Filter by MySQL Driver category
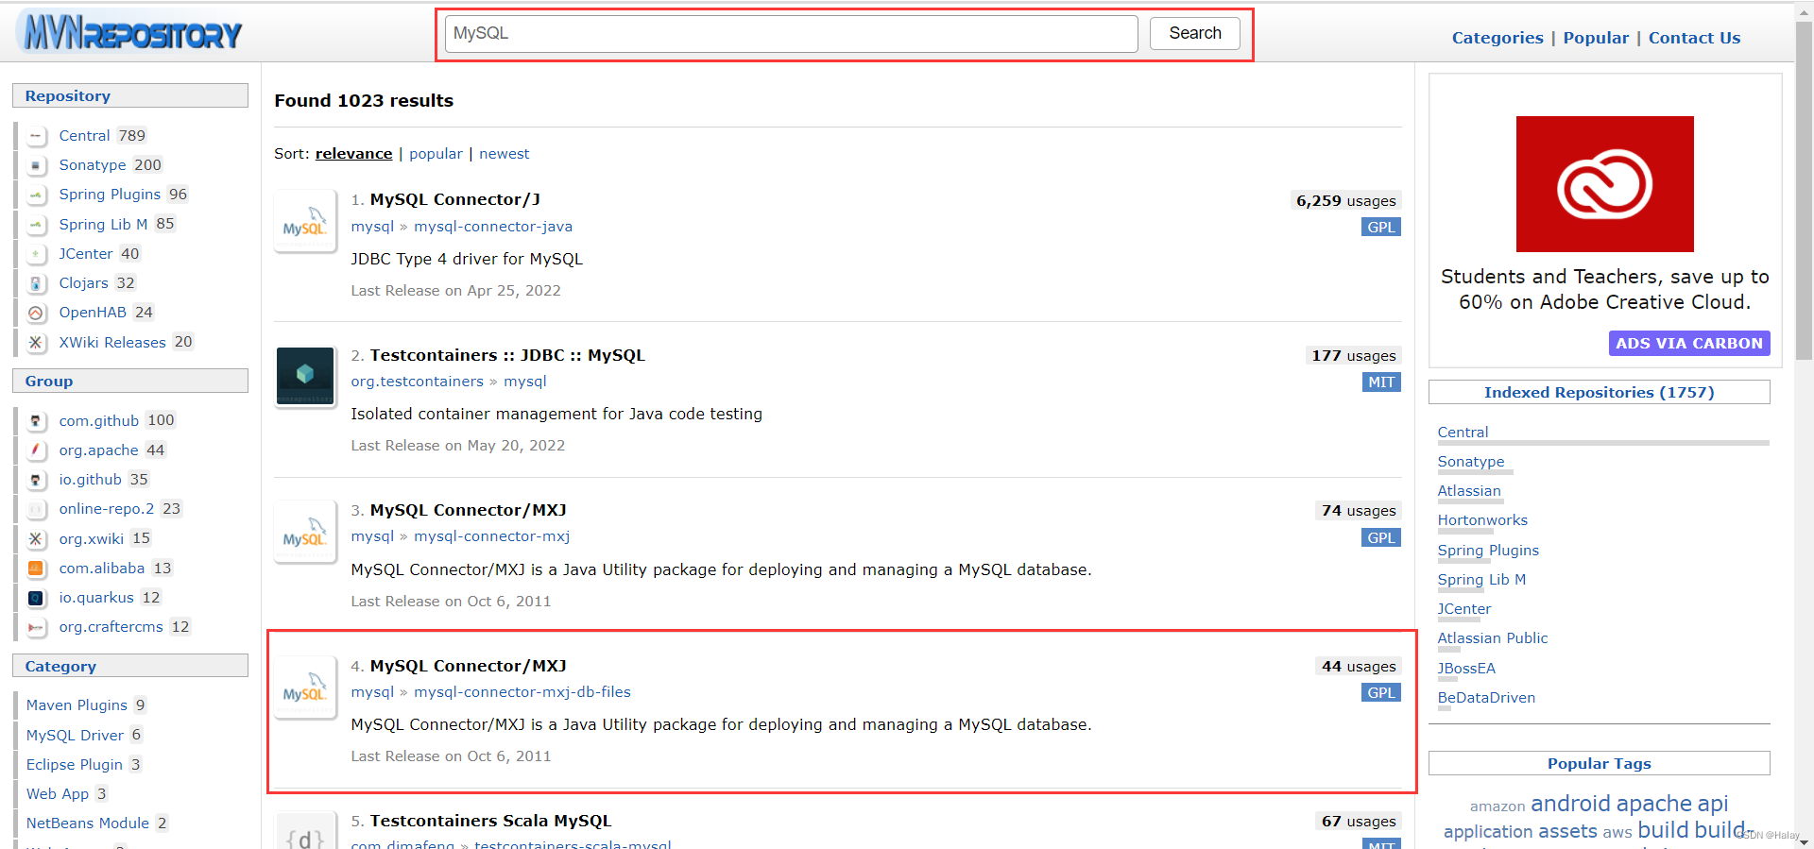The image size is (1814, 849). [75, 735]
